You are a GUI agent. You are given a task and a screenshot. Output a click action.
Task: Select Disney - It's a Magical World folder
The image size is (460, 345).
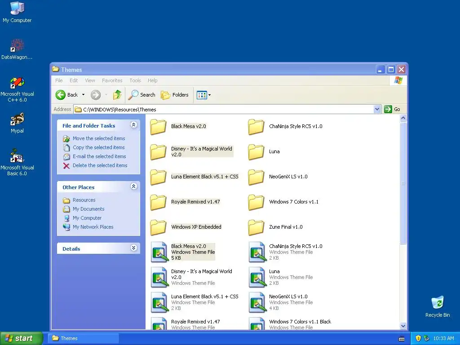point(191,152)
